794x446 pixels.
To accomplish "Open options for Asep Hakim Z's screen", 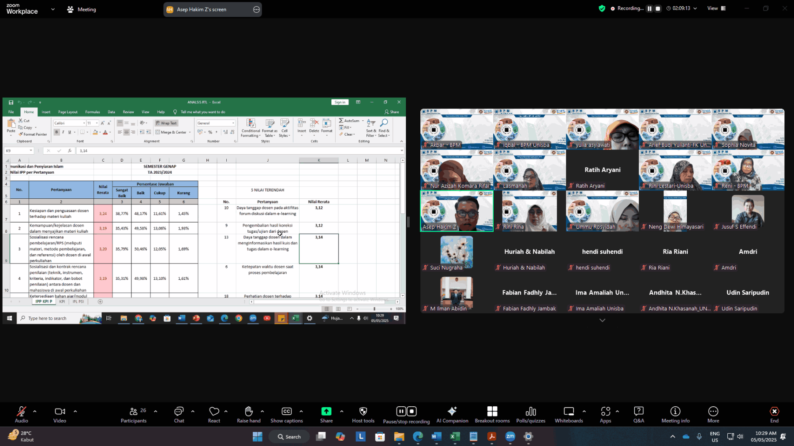I will pos(256,9).
